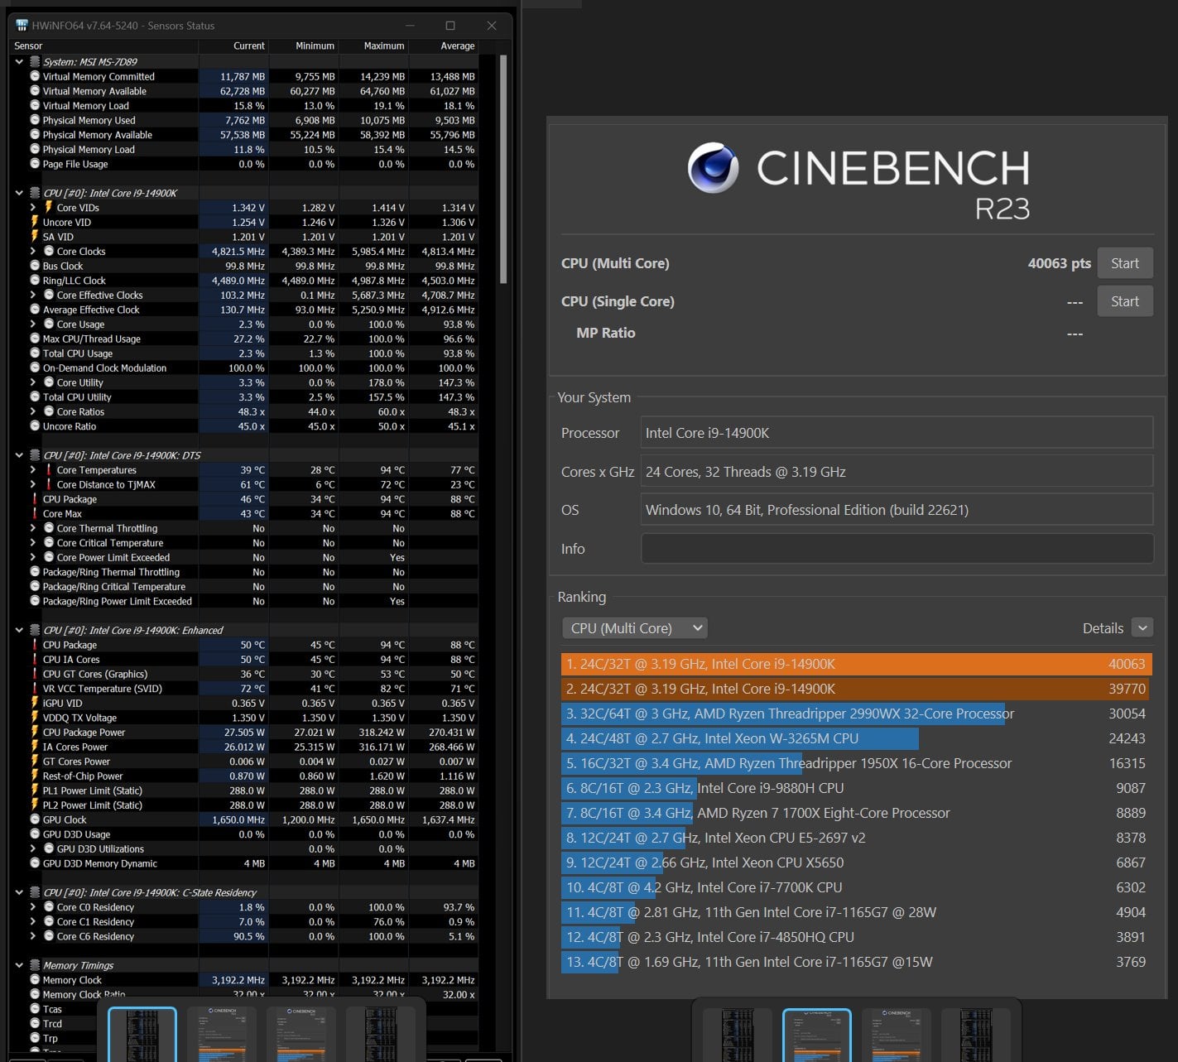This screenshot has height=1062, width=1178.
Task: Collapse the C-State Residency sensor group
Action: (x=19, y=892)
